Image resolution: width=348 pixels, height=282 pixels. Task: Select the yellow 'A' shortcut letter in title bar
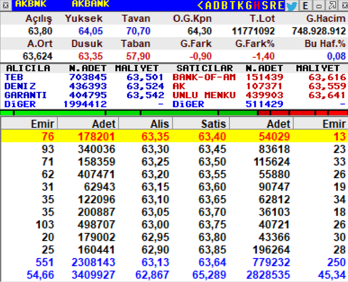pyautogui.click(x=209, y=6)
